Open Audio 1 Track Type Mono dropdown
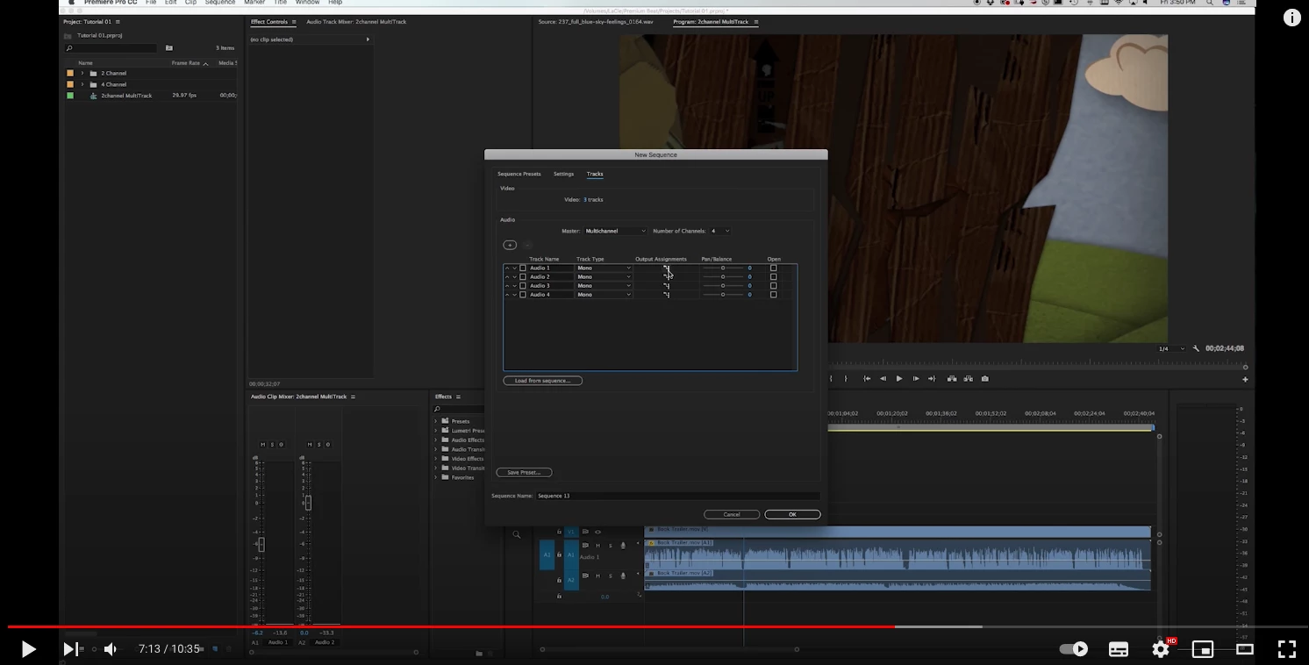 tap(604, 268)
